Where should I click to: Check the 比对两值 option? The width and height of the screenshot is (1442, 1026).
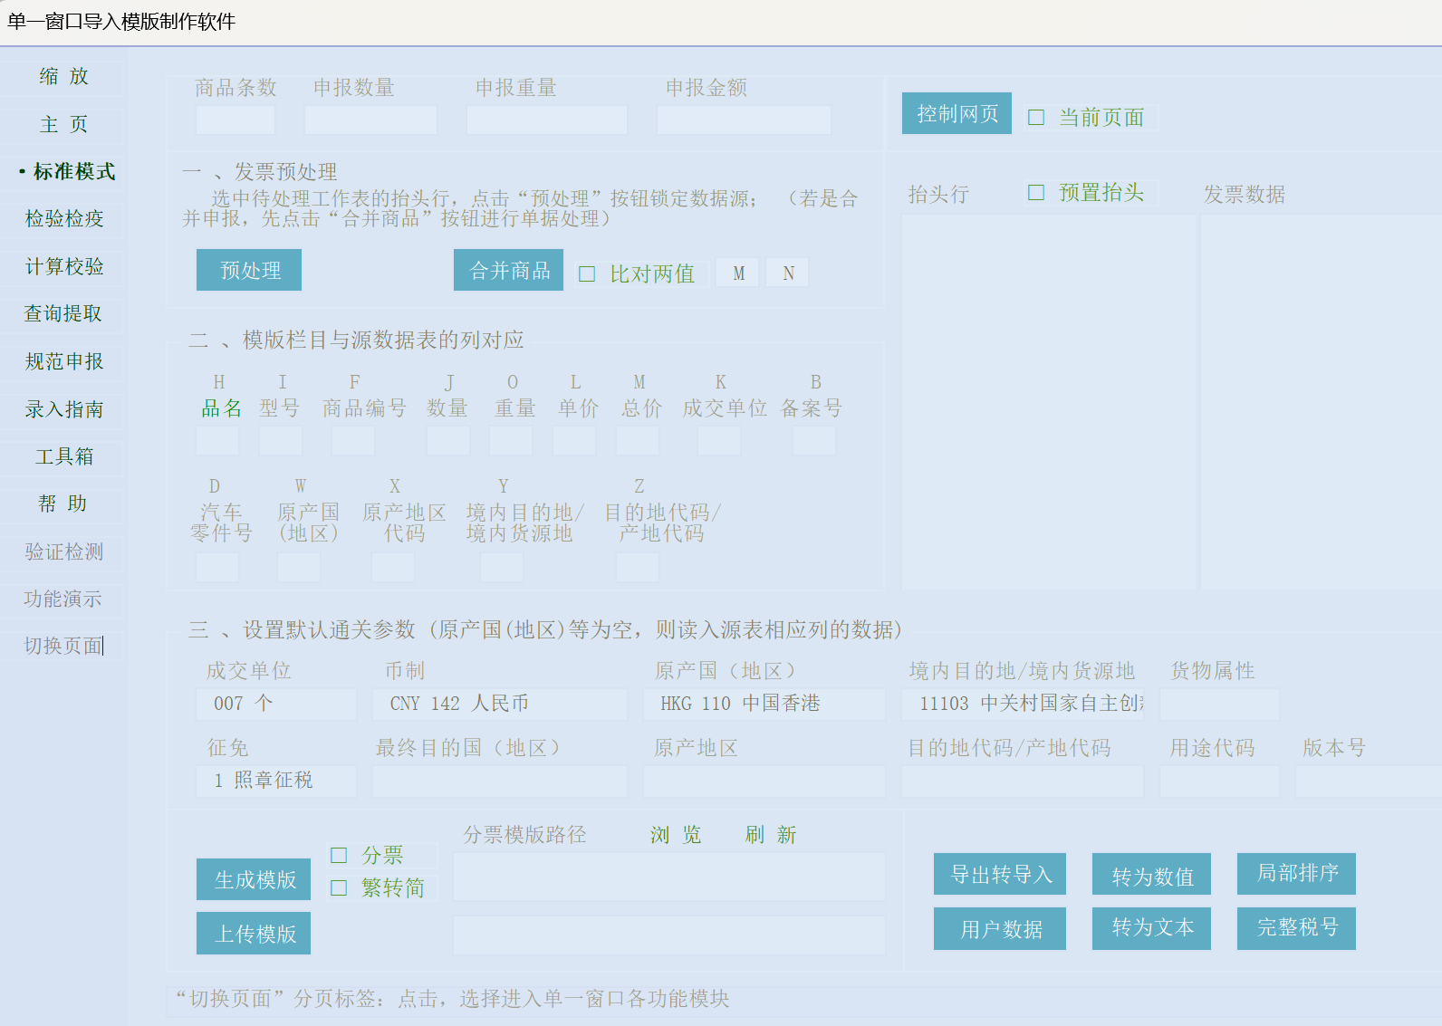coord(588,274)
